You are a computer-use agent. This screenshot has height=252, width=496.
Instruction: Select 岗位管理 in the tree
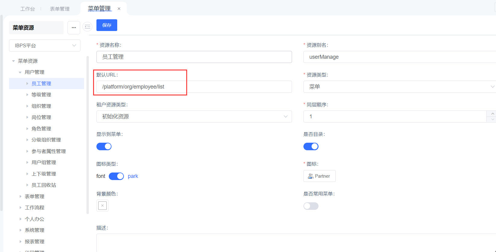[x=41, y=117]
